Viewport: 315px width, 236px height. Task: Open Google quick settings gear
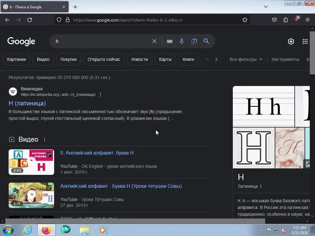tap(291, 41)
